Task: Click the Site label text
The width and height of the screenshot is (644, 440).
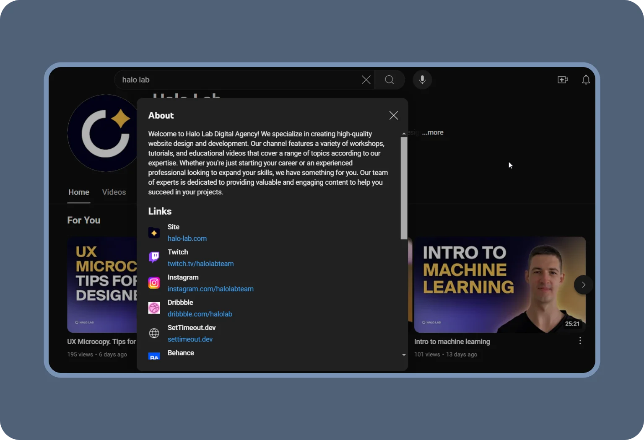Action: tap(174, 227)
